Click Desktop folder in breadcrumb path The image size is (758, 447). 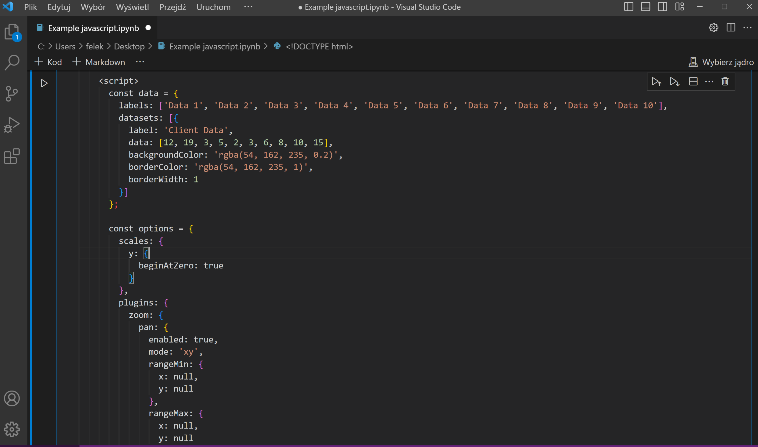(x=129, y=46)
